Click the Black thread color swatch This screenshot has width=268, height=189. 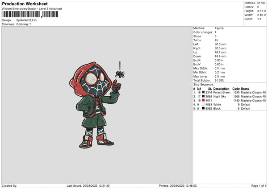203,108
